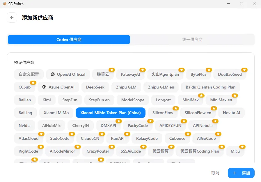Click the star badge on PackyCode
The width and height of the screenshot is (261, 182).
click(x=150, y=121)
